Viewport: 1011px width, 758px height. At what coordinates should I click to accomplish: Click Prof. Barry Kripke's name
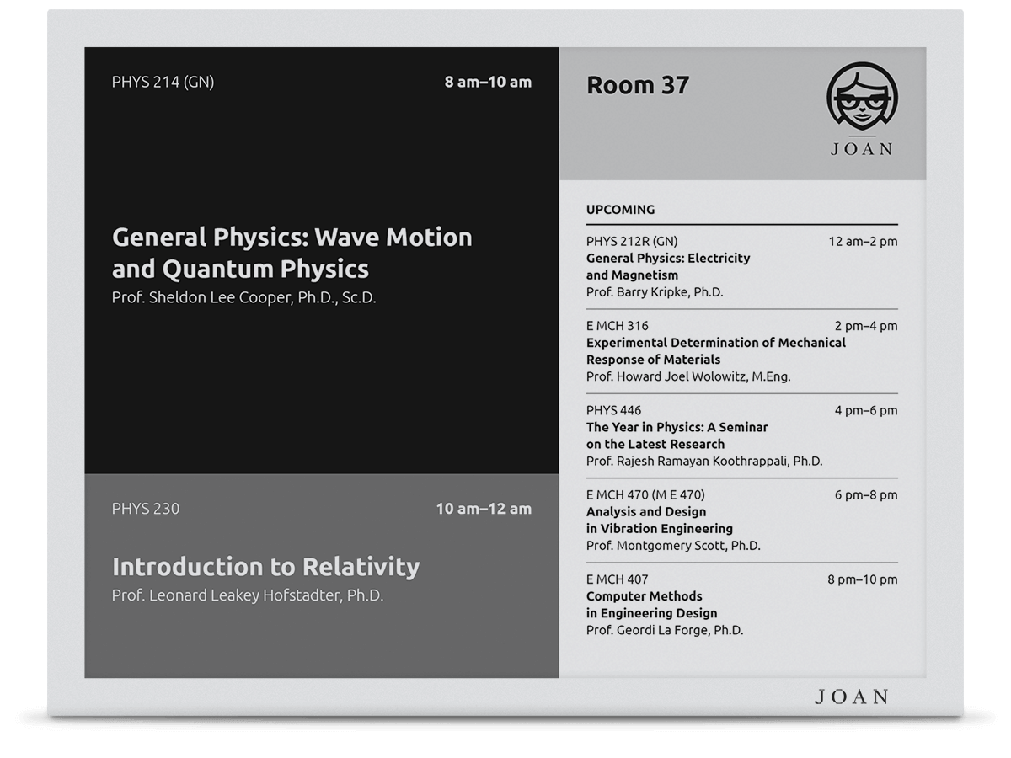tap(655, 292)
